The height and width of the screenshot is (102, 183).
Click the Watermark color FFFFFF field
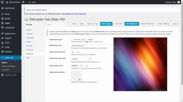click(75, 66)
